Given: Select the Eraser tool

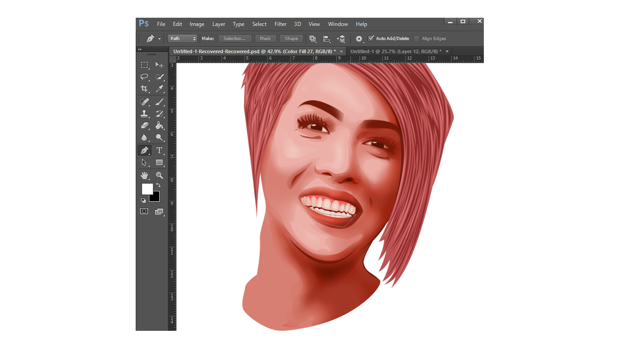Looking at the screenshot, I should click(x=144, y=125).
